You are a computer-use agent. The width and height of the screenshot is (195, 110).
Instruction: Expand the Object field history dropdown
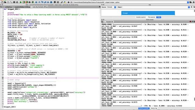189,7
